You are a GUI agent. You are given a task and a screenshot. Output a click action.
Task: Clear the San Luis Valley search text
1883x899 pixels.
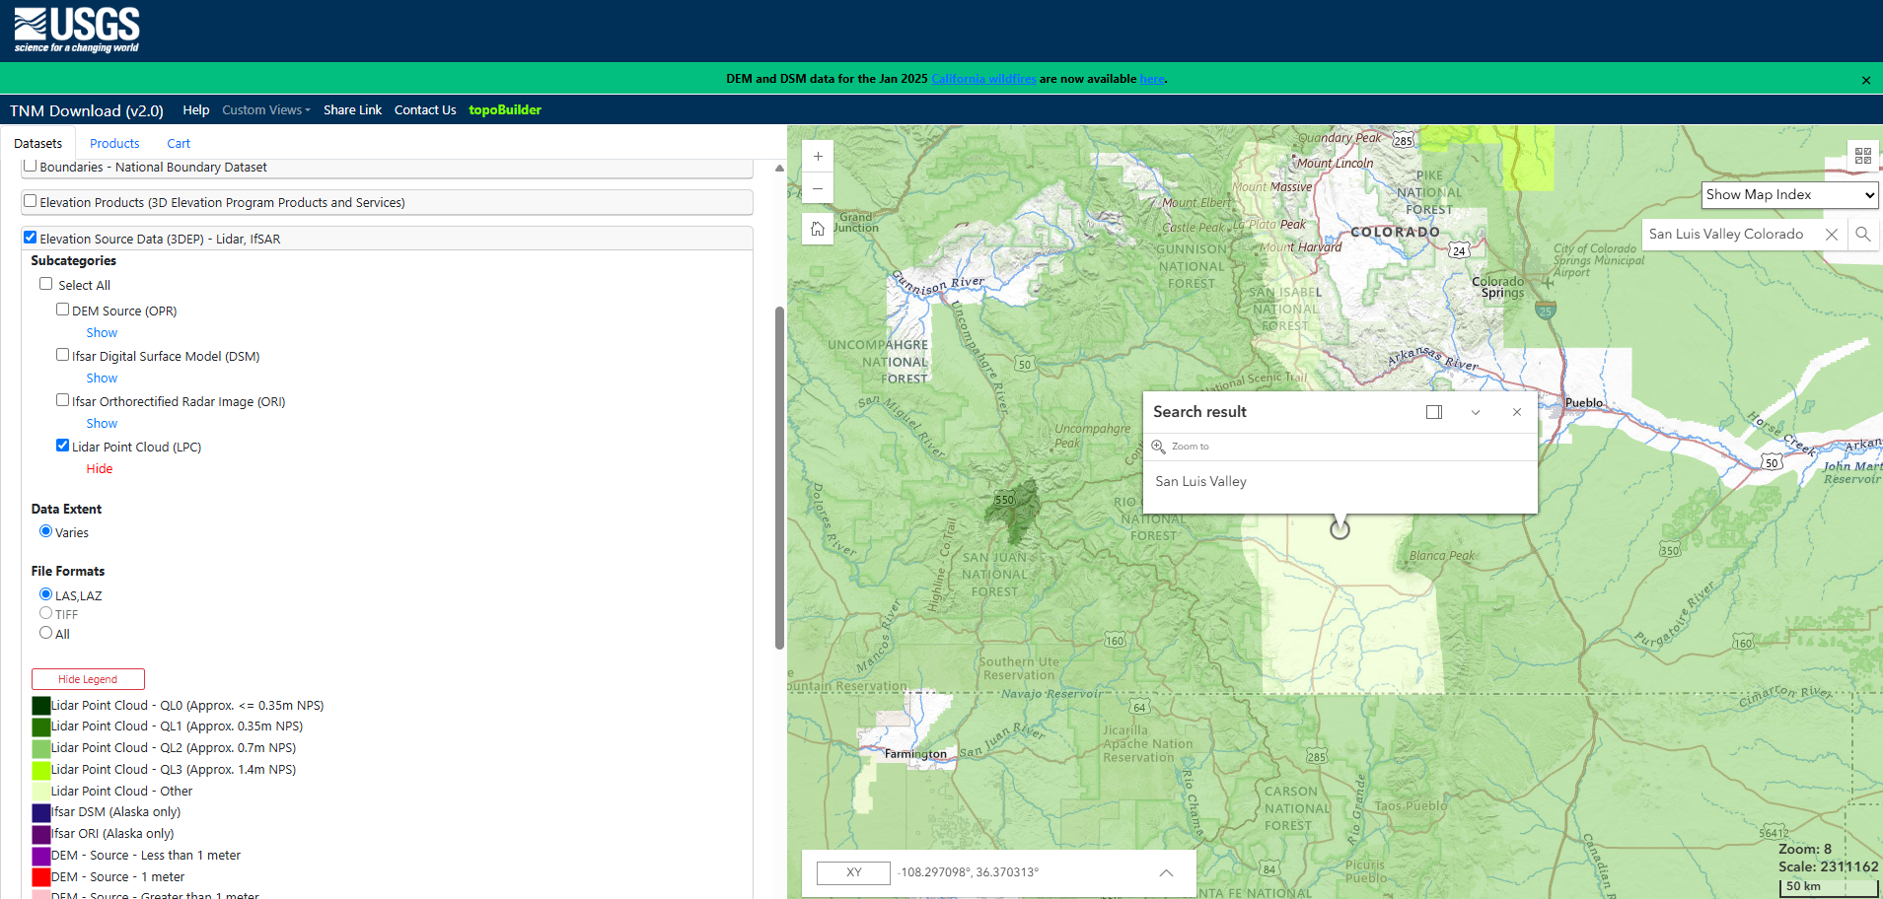point(1831,235)
